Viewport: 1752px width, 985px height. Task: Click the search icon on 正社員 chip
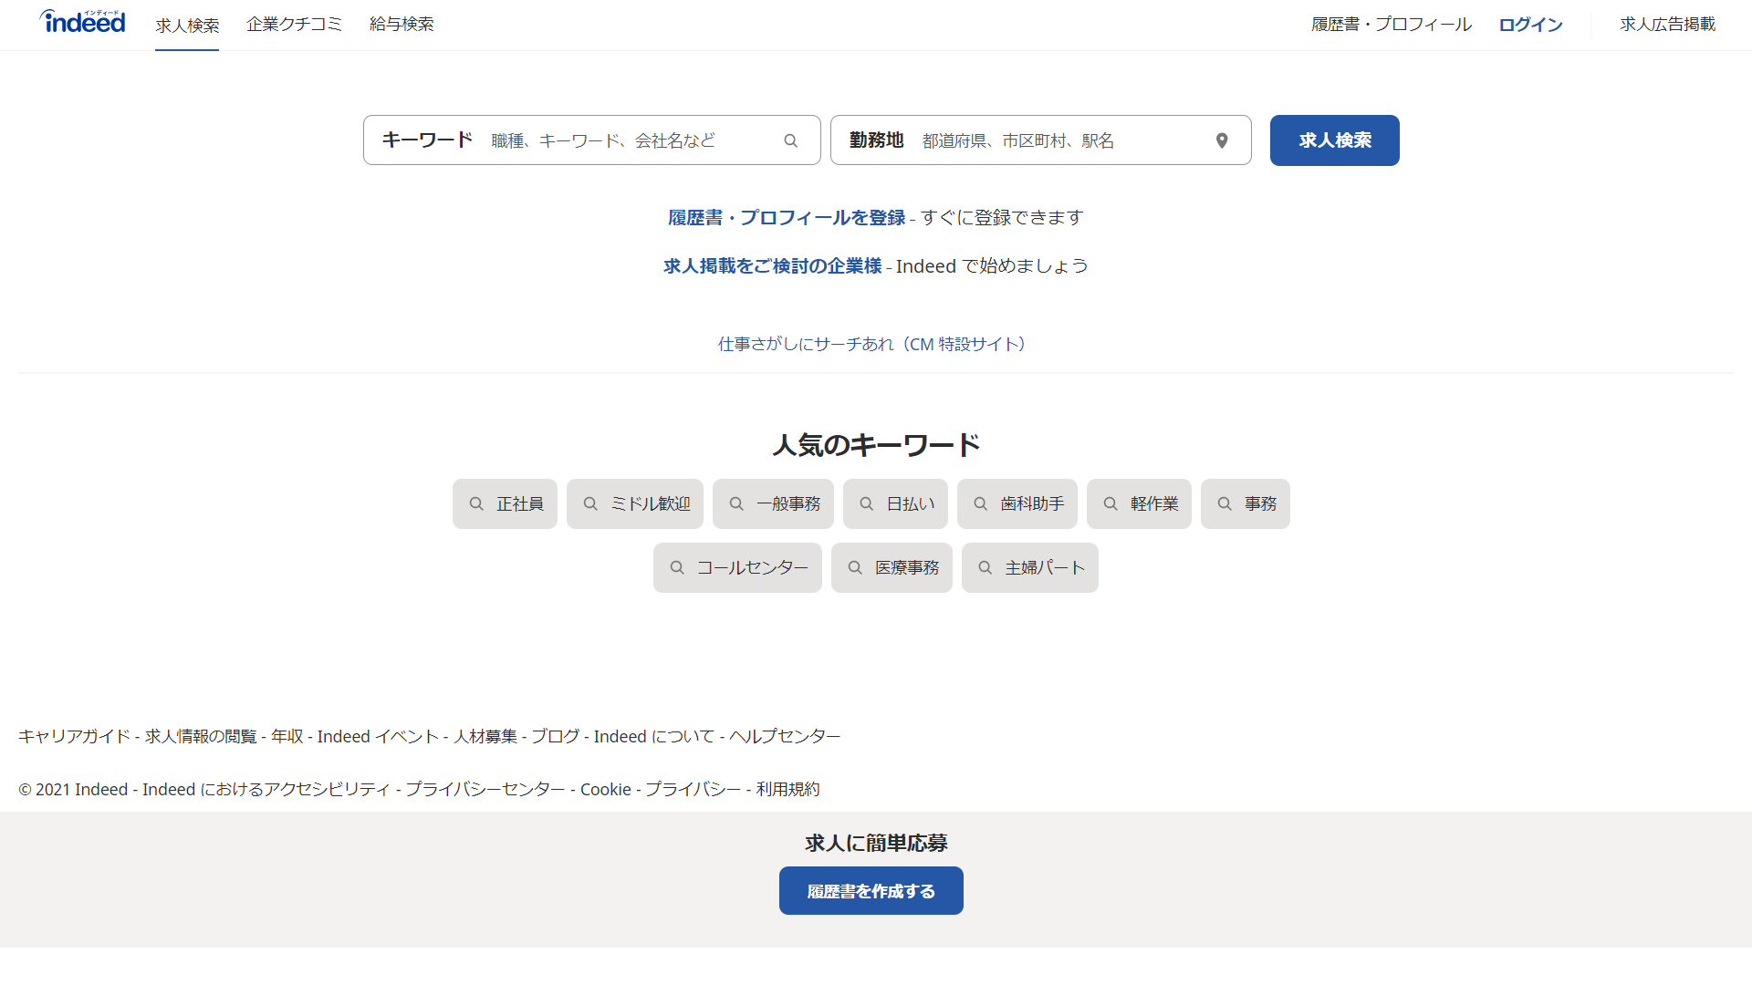[x=476, y=503]
